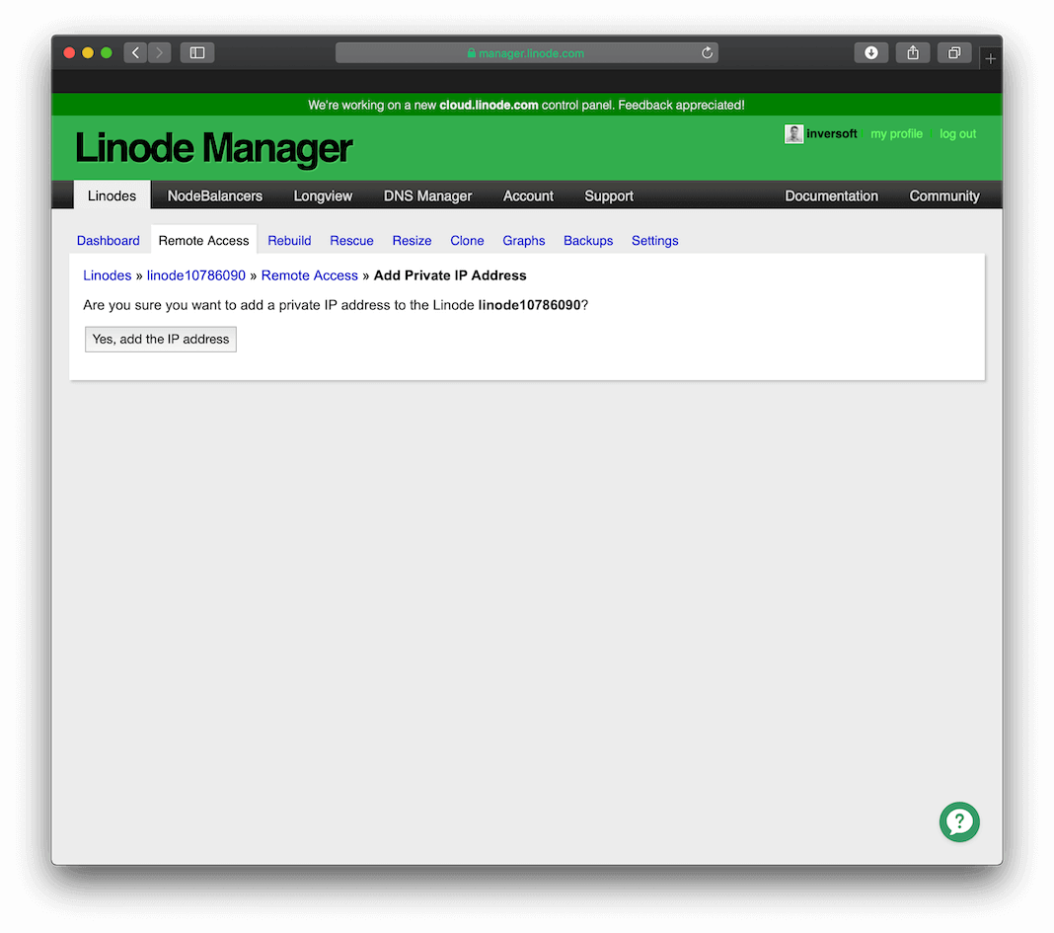Open the green help chat bubble
The width and height of the screenshot is (1054, 933).
tap(959, 821)
